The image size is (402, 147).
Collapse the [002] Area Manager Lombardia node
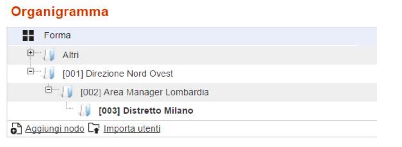[x=48, y=90]
